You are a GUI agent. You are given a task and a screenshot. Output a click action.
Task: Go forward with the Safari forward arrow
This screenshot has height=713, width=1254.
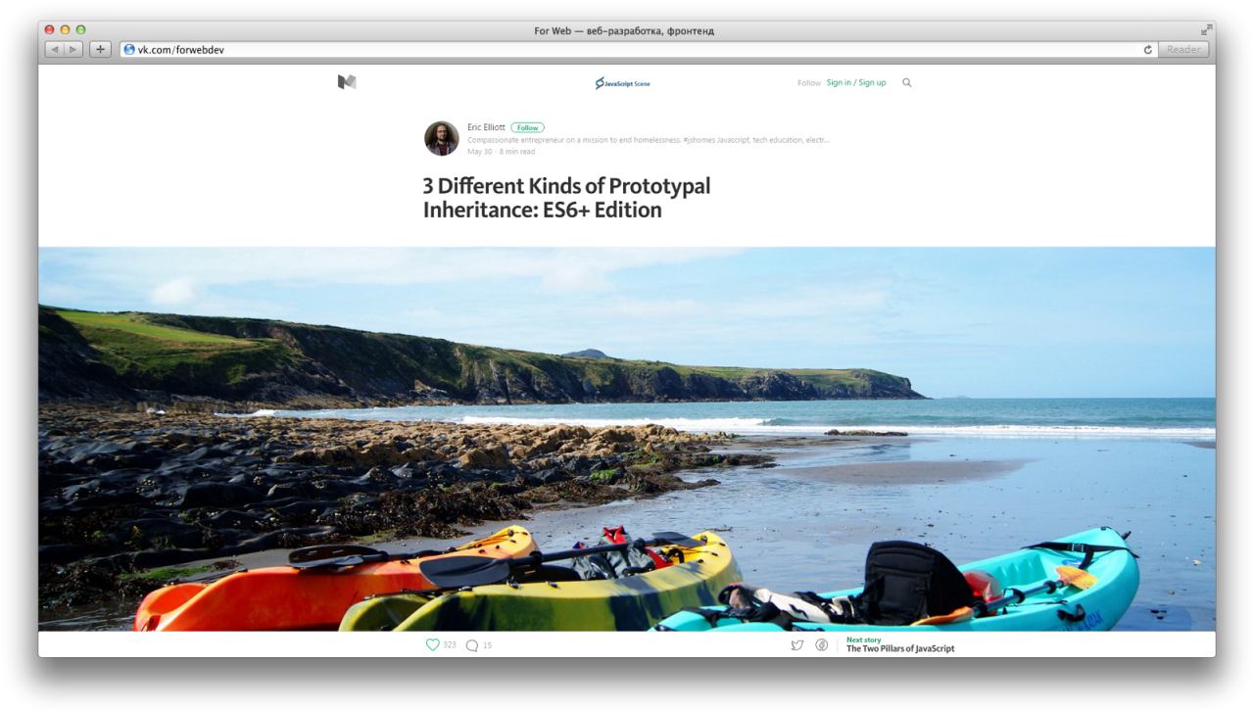(74, 49)
